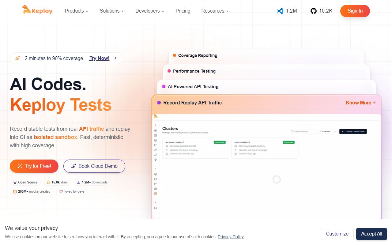Click the GitHub icon showing 10.2K stars
Screen dimensions: 392x245
[x=313, y=11]
